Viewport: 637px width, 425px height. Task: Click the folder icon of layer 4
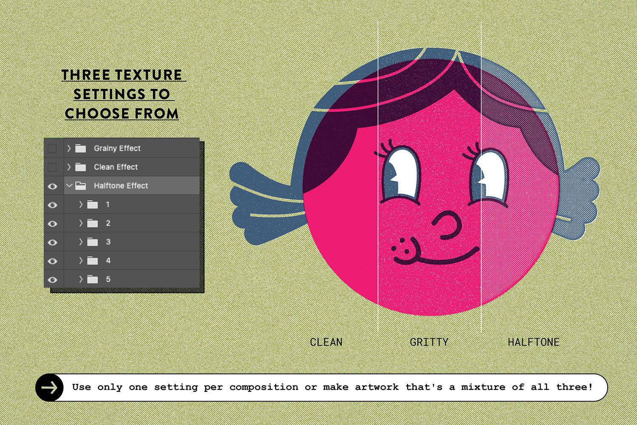(93, 261)
